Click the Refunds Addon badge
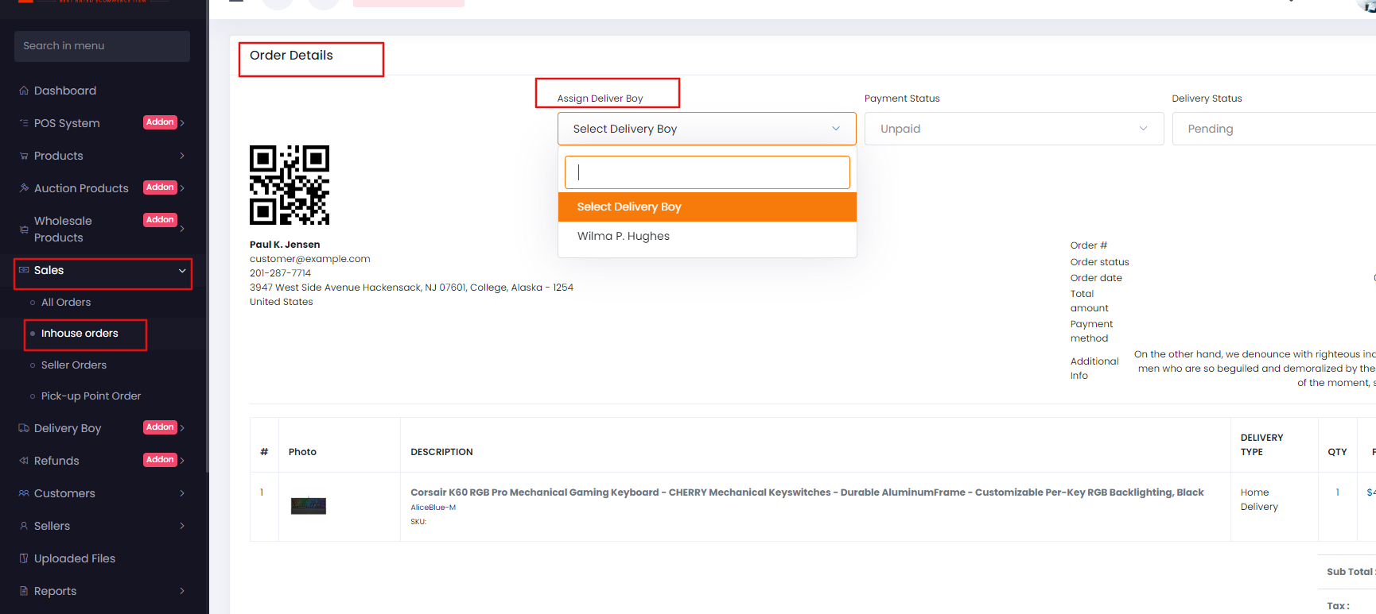The height and width of the screenshot is (614, 1376). click(x=160, y=460)
